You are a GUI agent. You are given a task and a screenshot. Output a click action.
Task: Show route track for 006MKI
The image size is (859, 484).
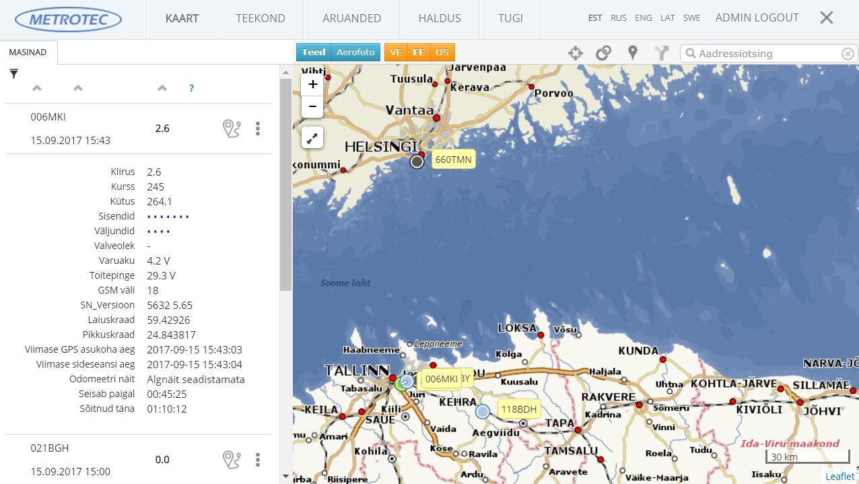point(232,129)
